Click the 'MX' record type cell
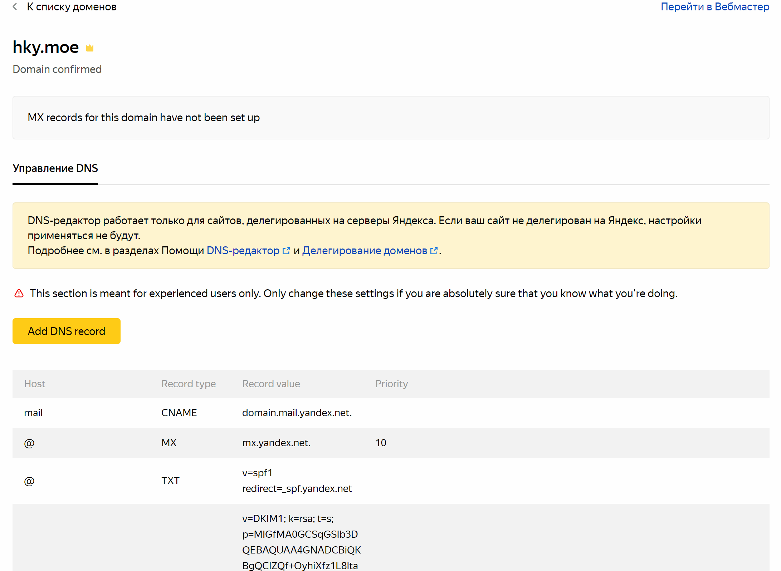The width and height of the screenshot is (781, 571). 169,443
